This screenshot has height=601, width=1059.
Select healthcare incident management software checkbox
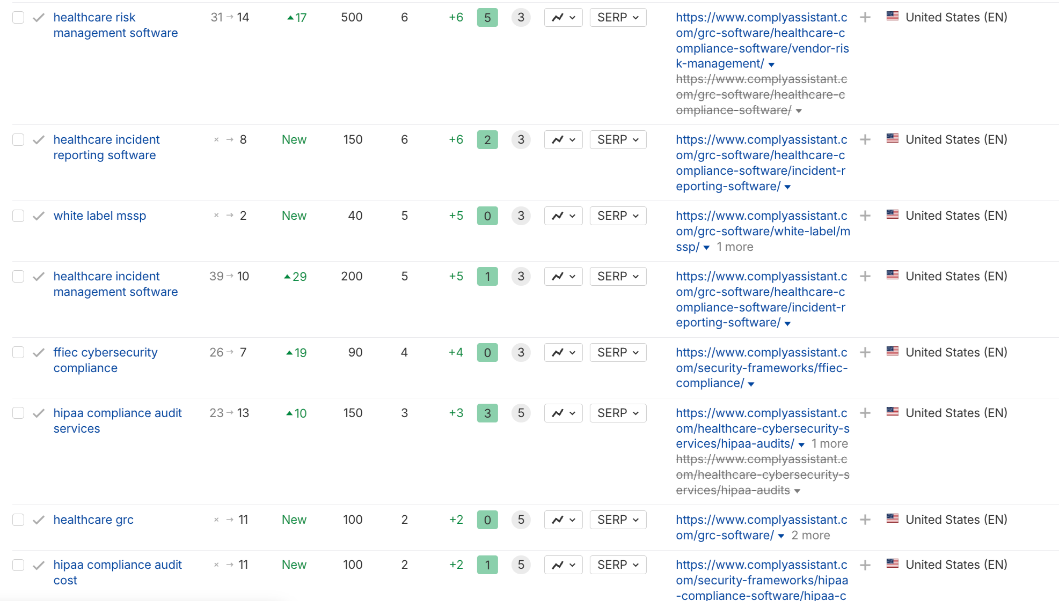click(18, 277)
